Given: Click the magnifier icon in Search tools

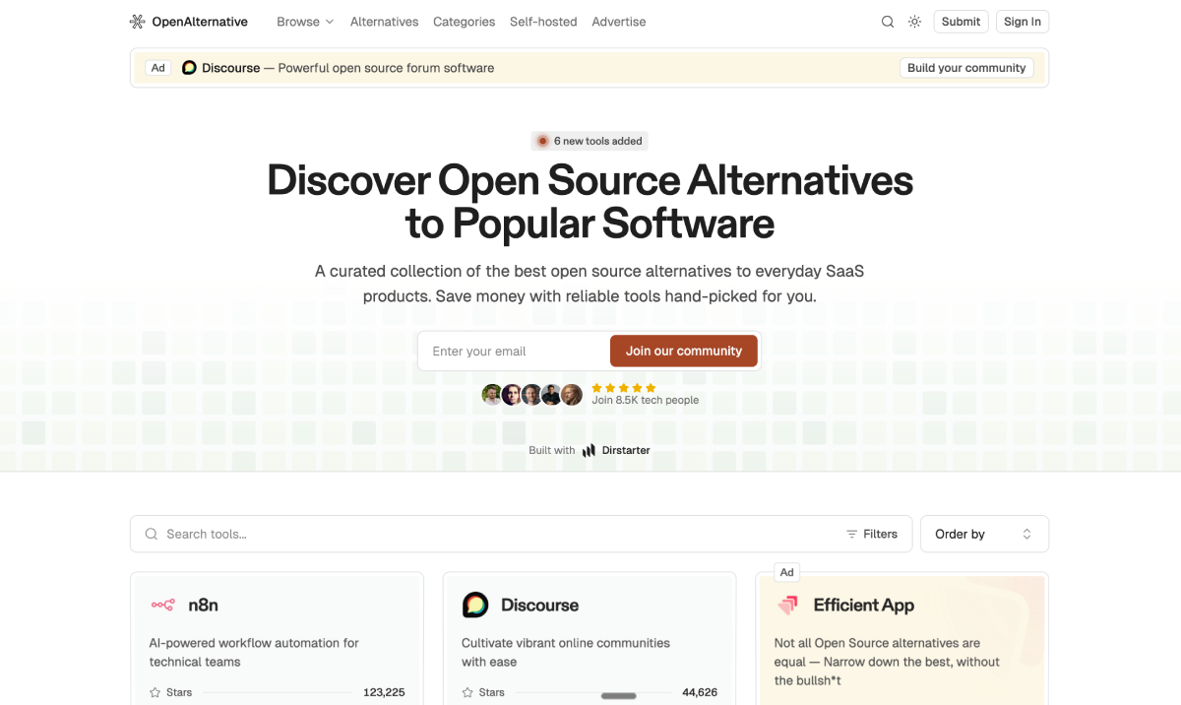Looking at the screenshot, I should [x=152, y=534].
